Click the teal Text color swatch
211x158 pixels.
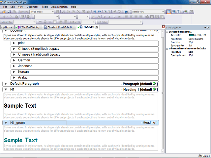pyautogui.click(x=191, y=35)
